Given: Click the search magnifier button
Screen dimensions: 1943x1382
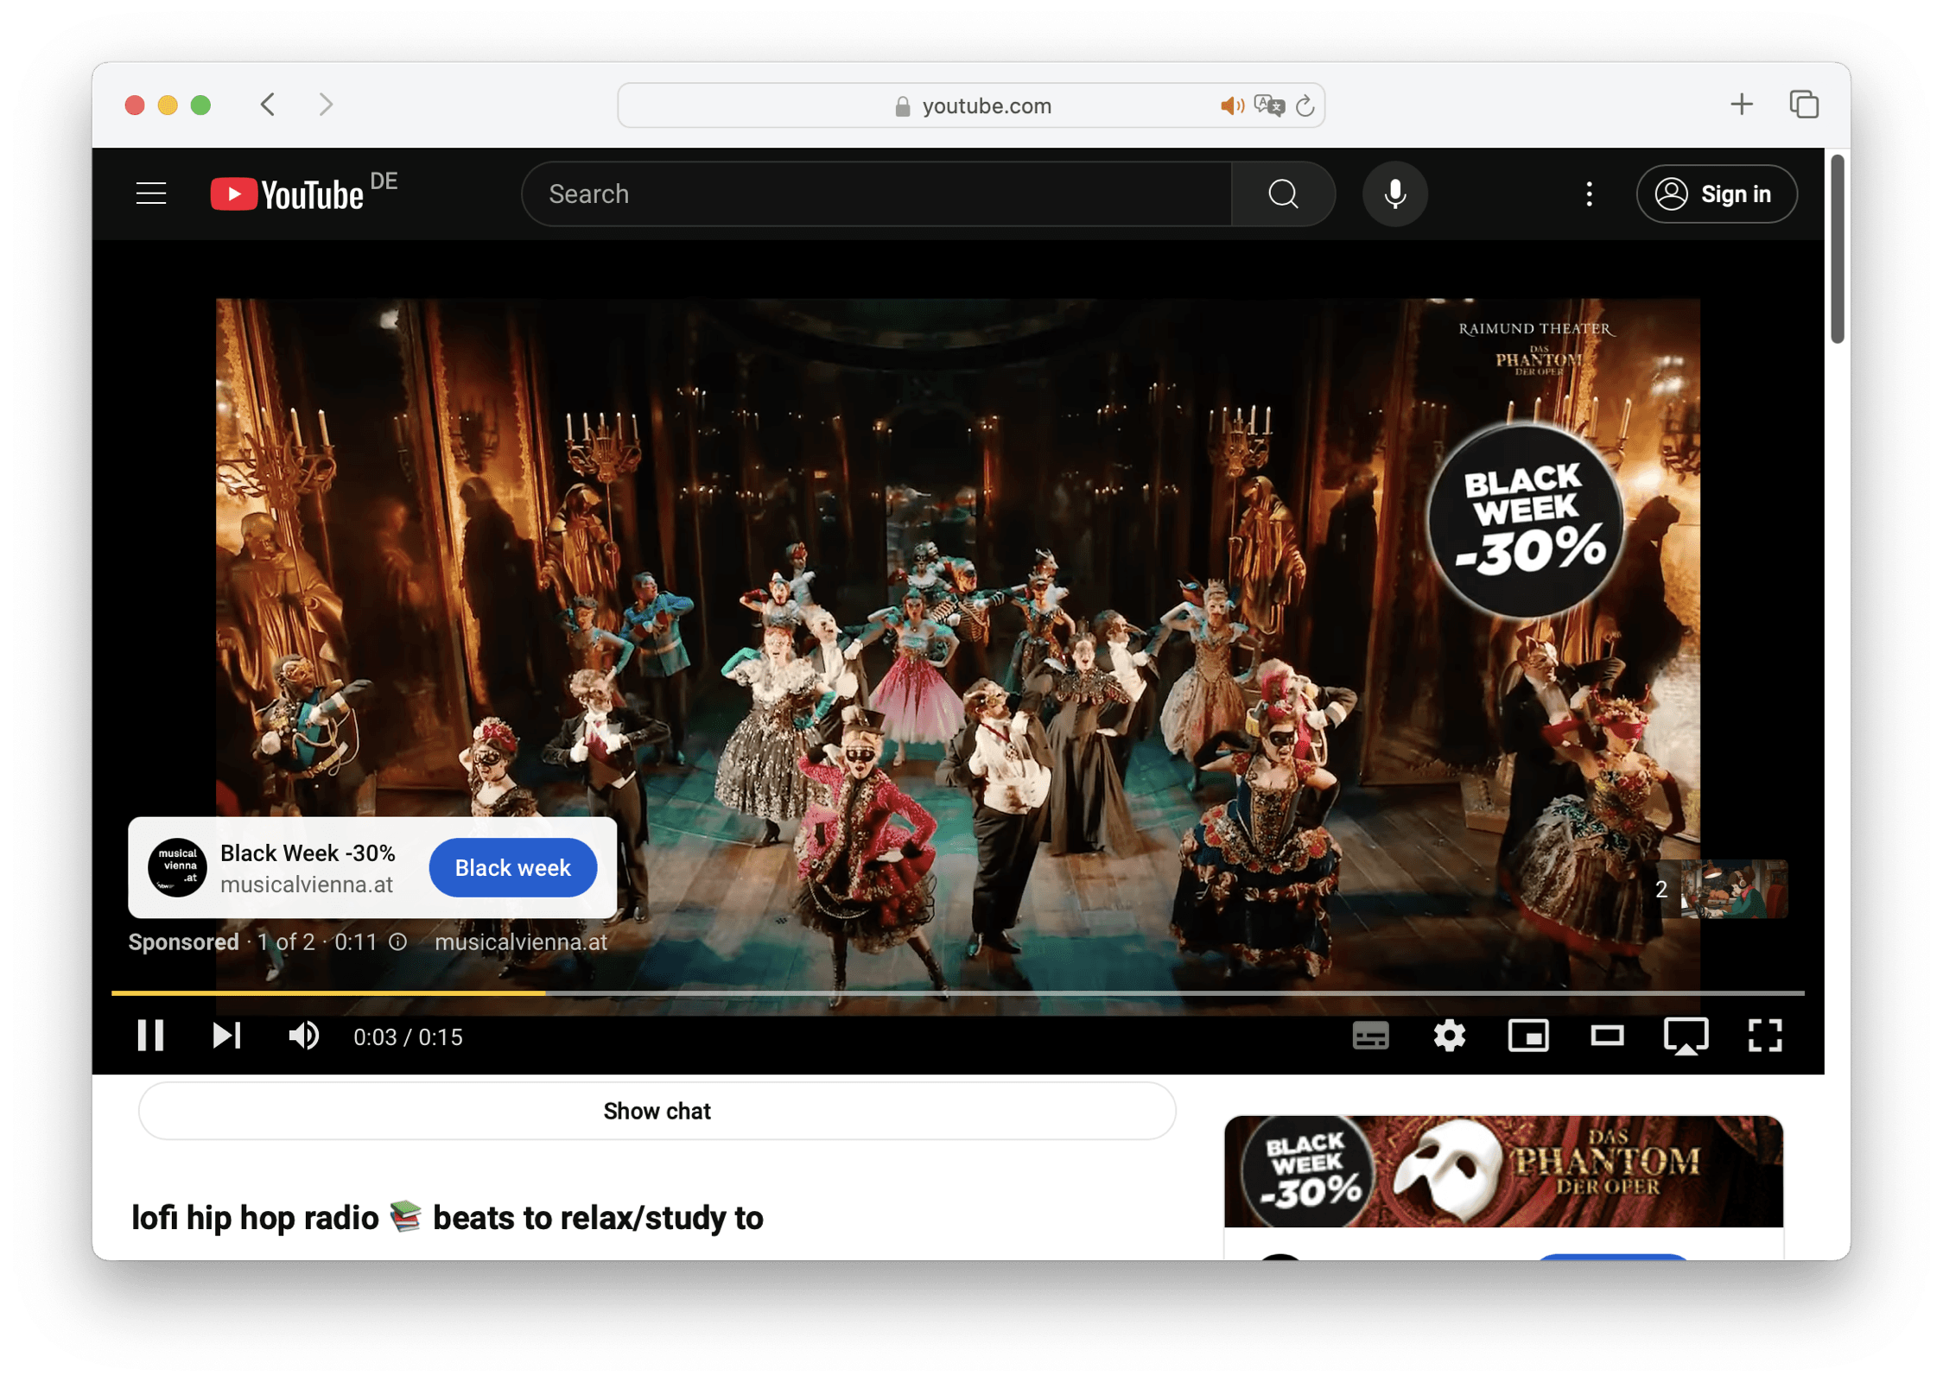Looking at the screenshot, I should (x=1283, y=194).
